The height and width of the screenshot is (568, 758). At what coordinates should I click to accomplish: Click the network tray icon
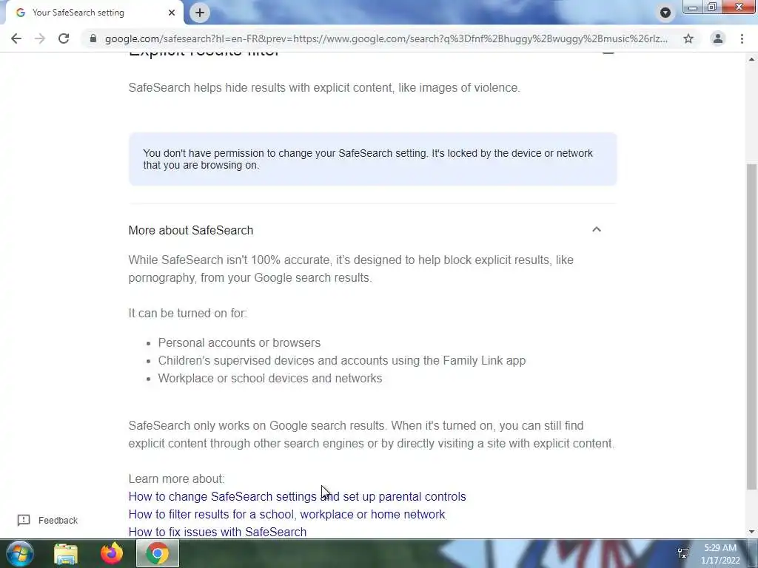(x=683, y=553)
